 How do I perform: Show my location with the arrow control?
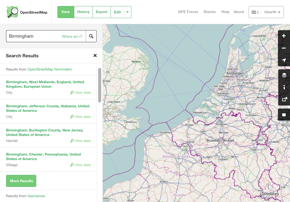(x=284, y=60)
